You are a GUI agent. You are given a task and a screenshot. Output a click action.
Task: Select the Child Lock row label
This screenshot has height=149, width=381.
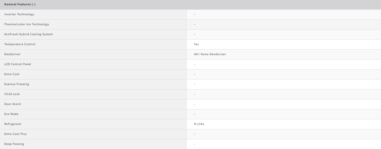coord(12,94)
